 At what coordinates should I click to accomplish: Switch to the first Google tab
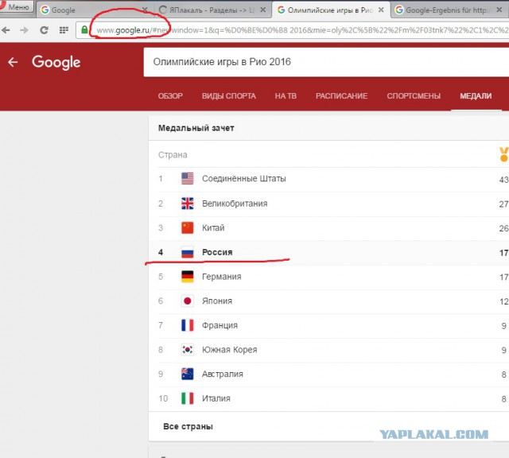click(x=94, y=10)
